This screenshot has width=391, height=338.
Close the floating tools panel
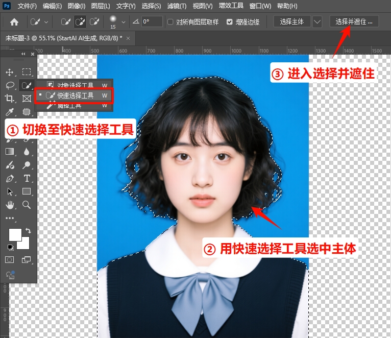[33, 54]
